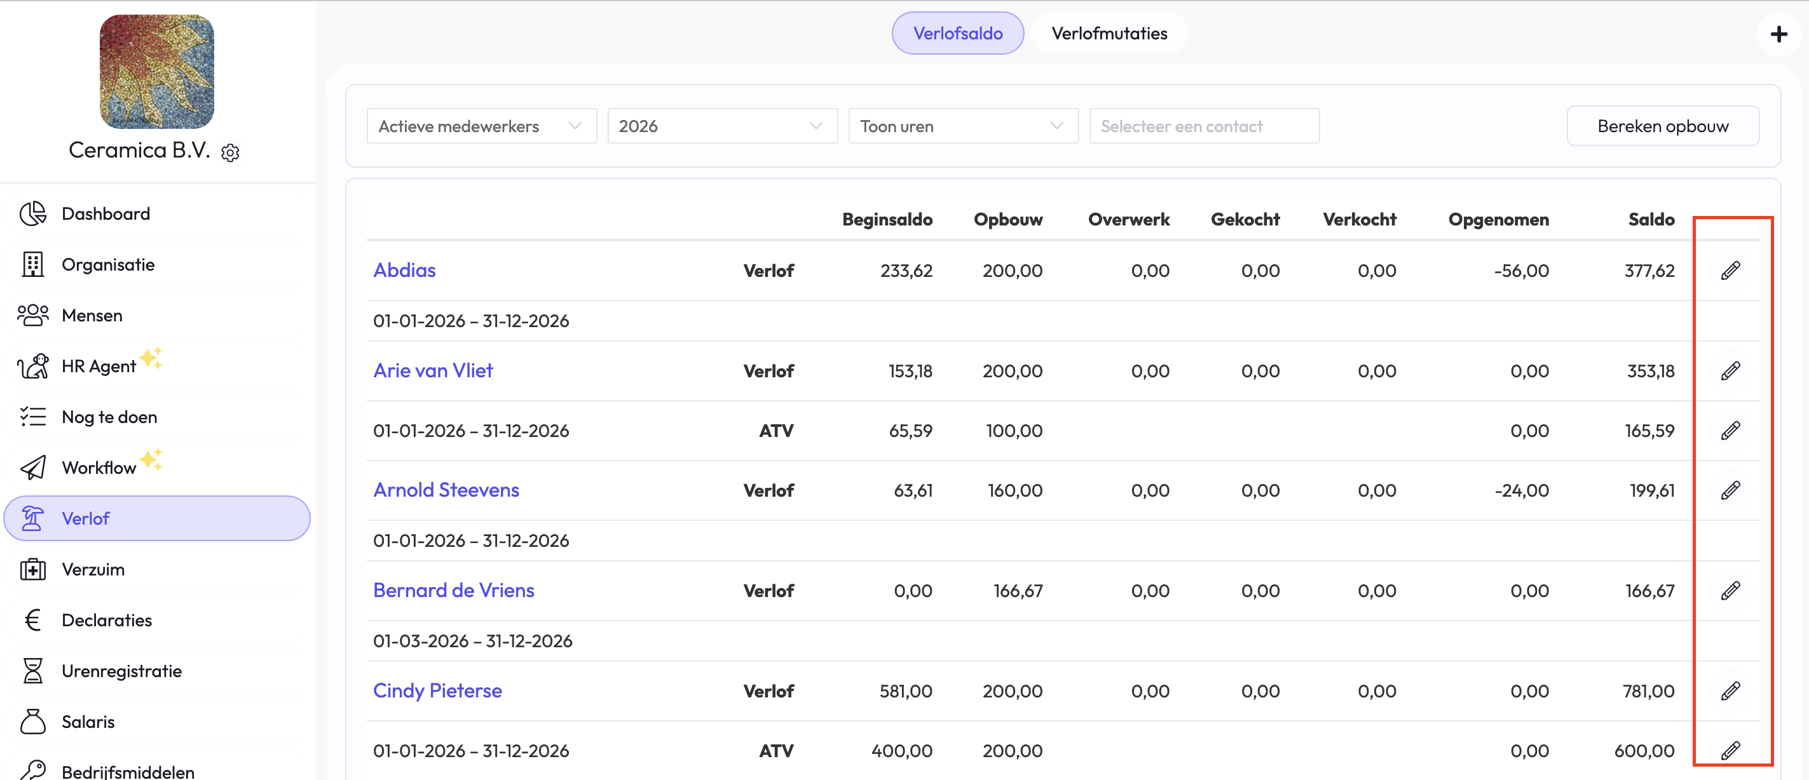Go to the Verzuim section
Image resolution: width=1809 pixels, height=780 pixels.
point(93,569)
